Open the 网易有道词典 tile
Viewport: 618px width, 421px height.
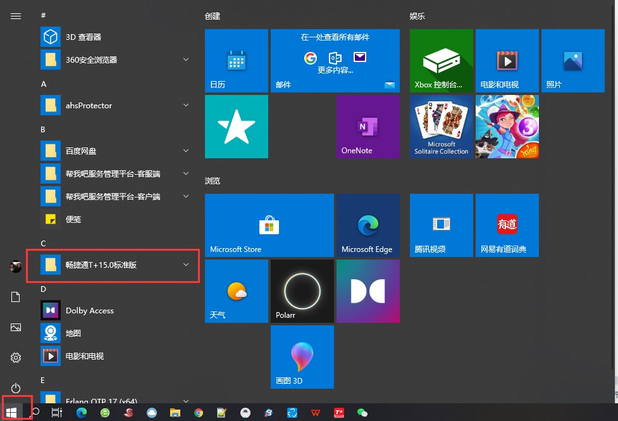tap(507, 225)
